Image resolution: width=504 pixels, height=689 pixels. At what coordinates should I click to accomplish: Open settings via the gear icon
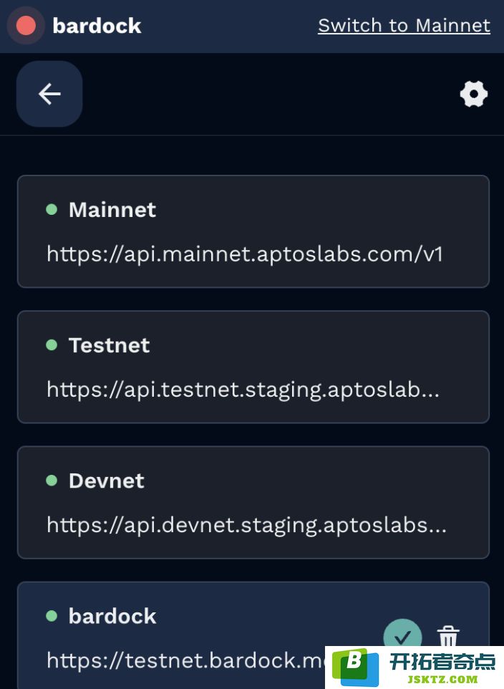(474, 94)
